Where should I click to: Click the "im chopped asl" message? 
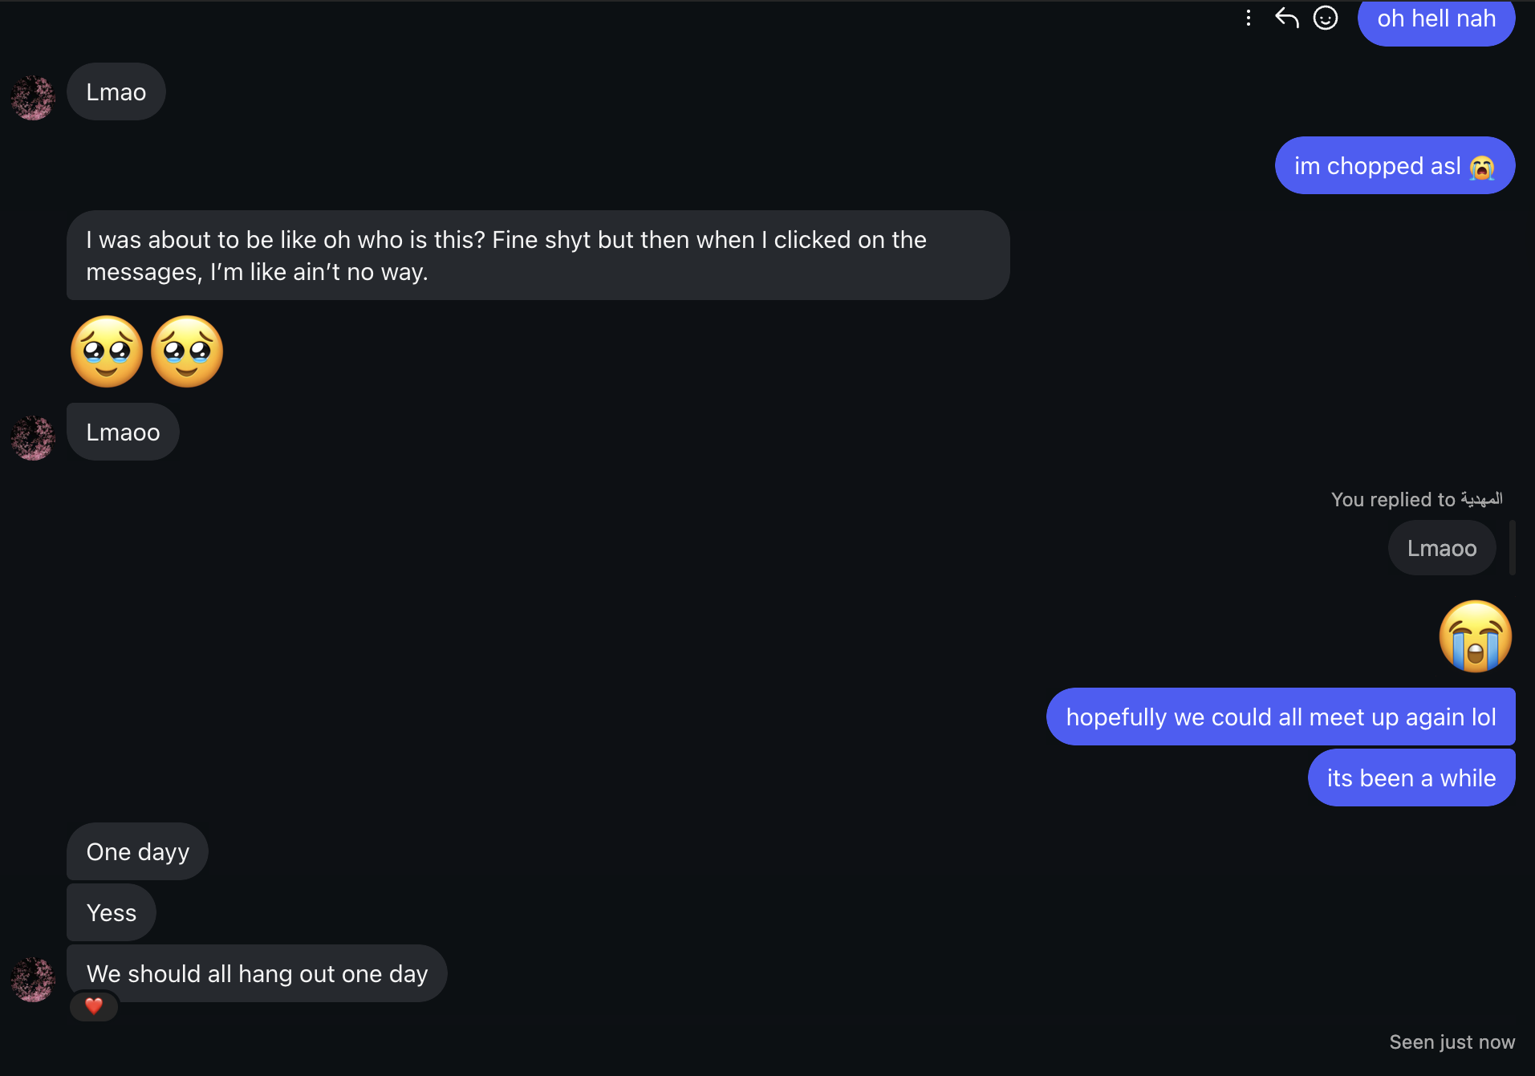tap(1394, 166)
